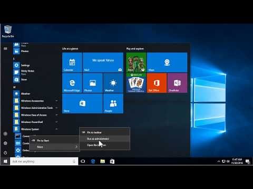
Task: Open Settings from the app list
Action: (25, 65)
